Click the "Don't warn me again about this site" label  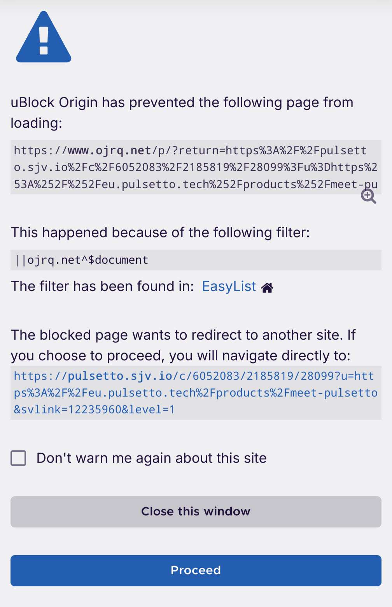151,458
